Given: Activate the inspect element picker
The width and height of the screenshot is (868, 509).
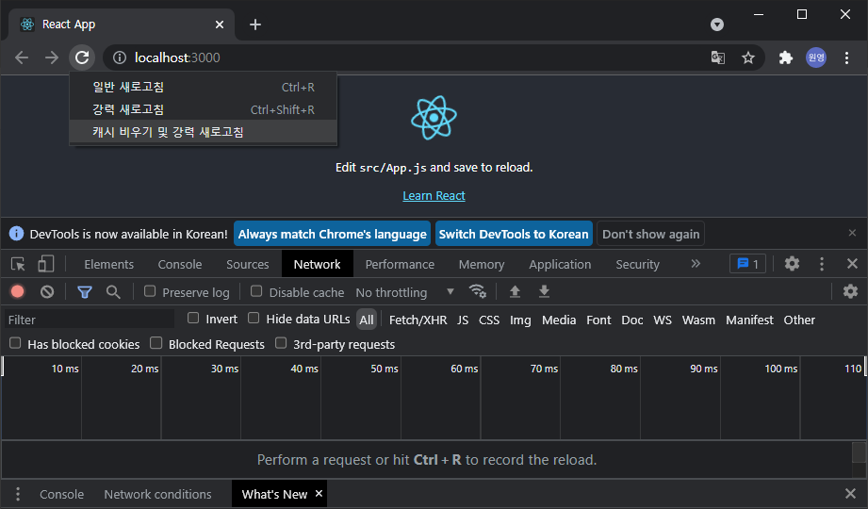Looking at the screenshot, I should pyautogui.click(x=18, y=264).
